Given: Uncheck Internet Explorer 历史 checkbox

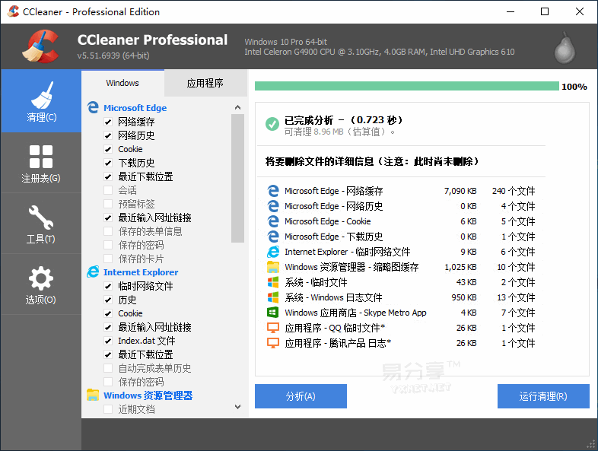Looking at the screenshot, I should pos(108,300).
